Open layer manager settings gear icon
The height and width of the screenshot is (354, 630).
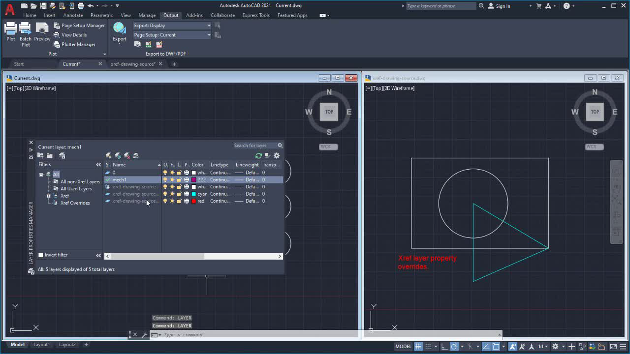pyautogui.click(x=277, y=156)
